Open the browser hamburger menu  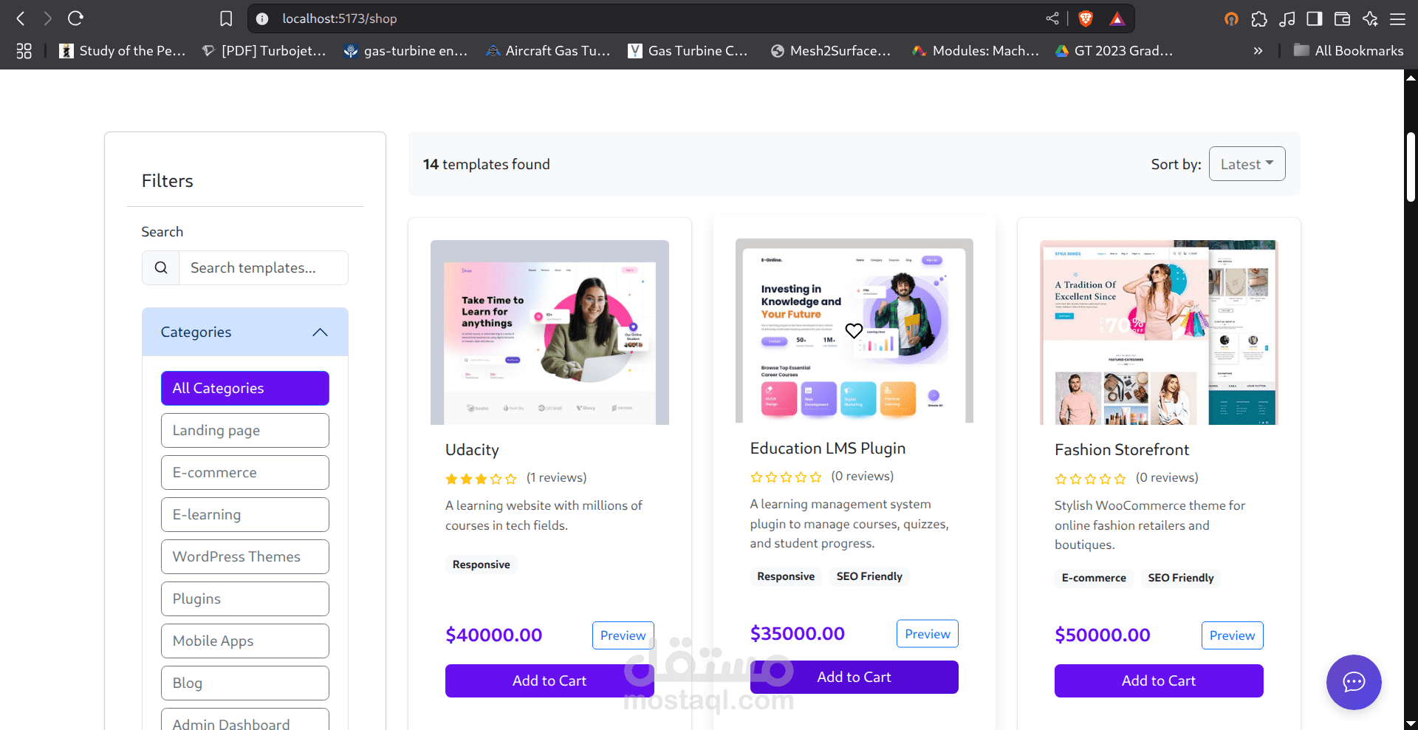1398,19
